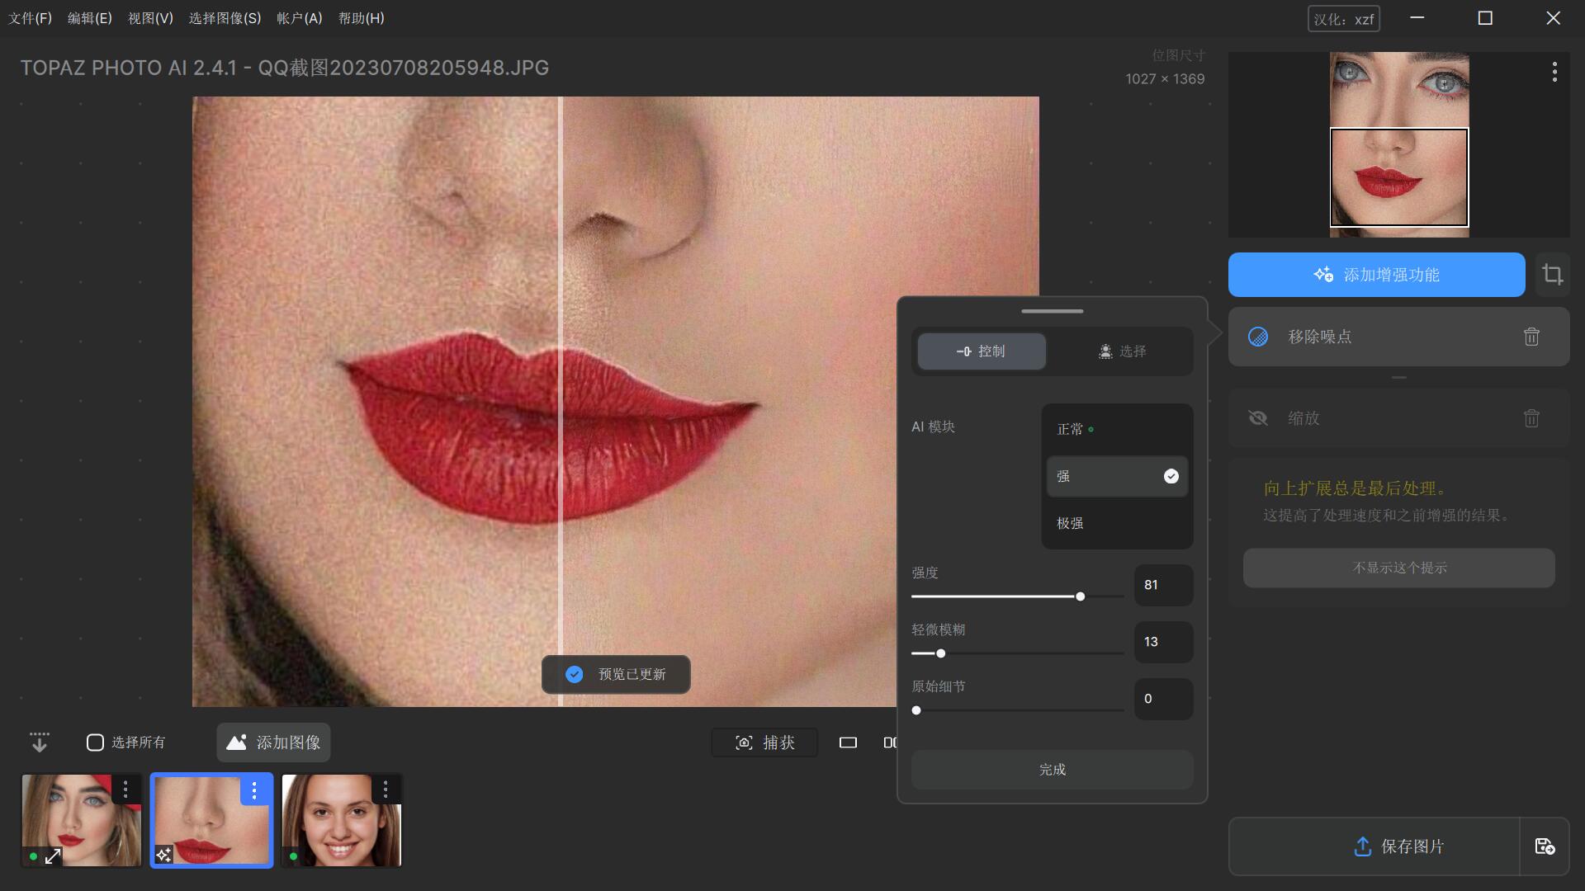Click the 不显示这个提示 button

(x=1398, y=568)
